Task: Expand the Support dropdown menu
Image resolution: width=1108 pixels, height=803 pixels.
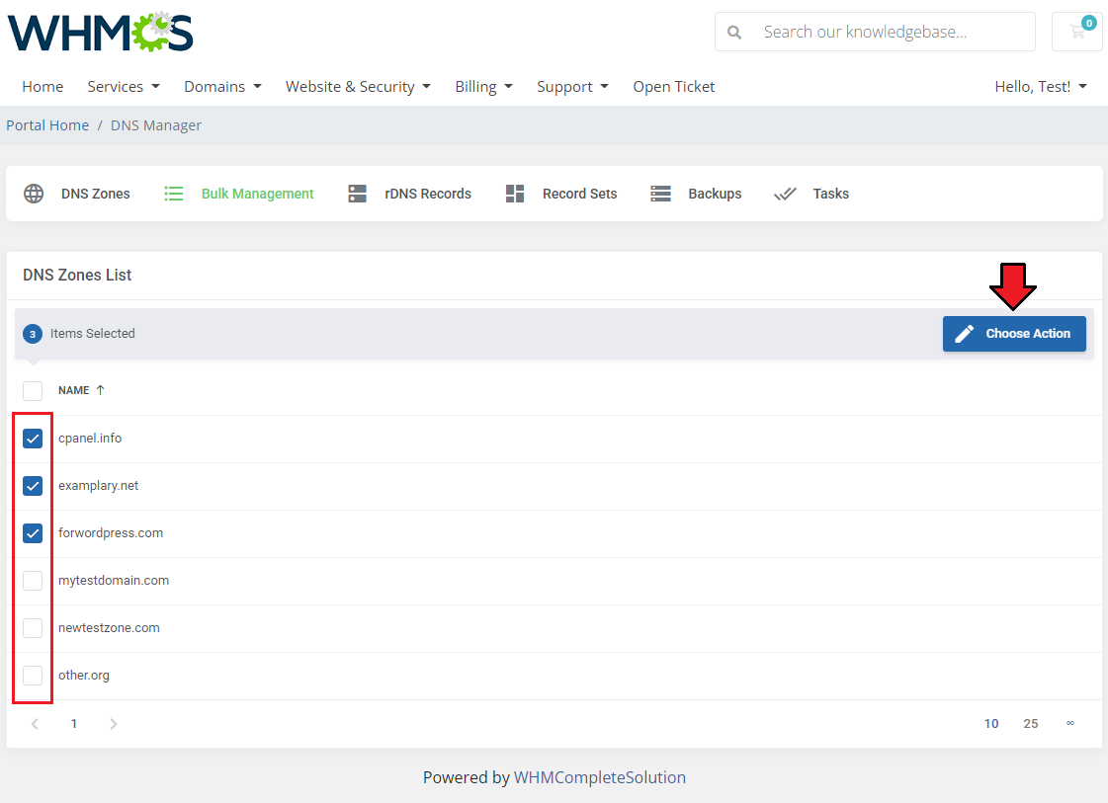Action: [572, 86]
